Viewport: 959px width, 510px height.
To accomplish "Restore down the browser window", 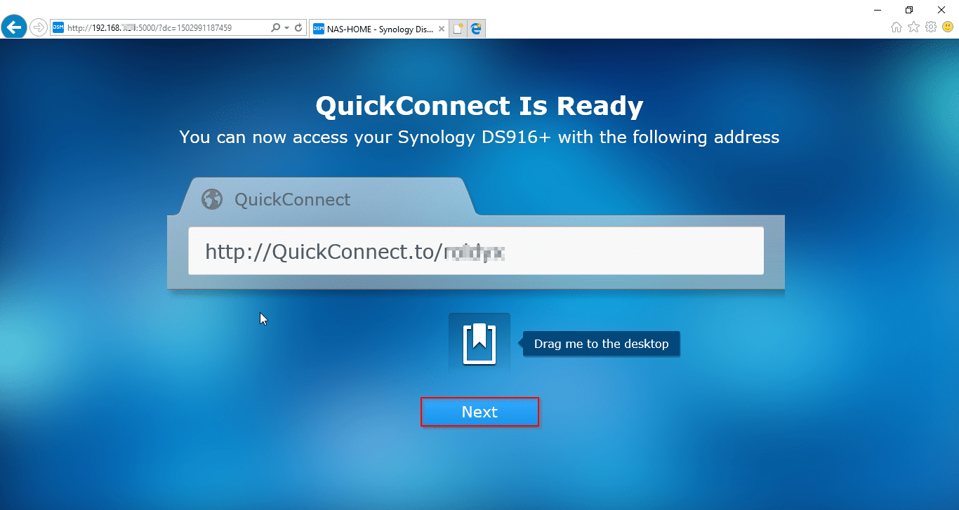I will coord(909,10).
